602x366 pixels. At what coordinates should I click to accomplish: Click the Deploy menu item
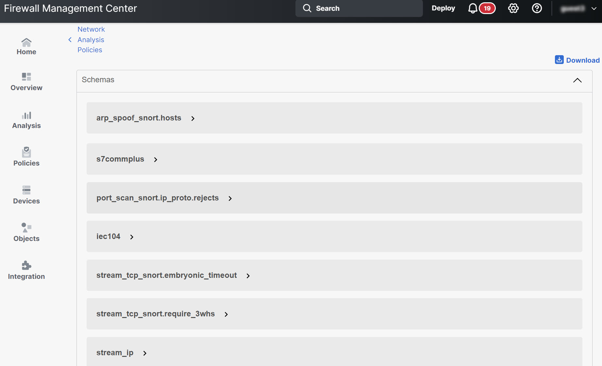(x=443, y=8)
